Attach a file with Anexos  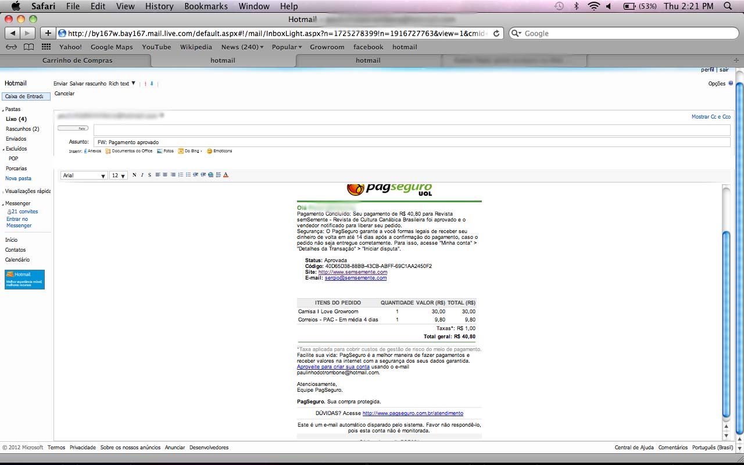coord(92,151)
